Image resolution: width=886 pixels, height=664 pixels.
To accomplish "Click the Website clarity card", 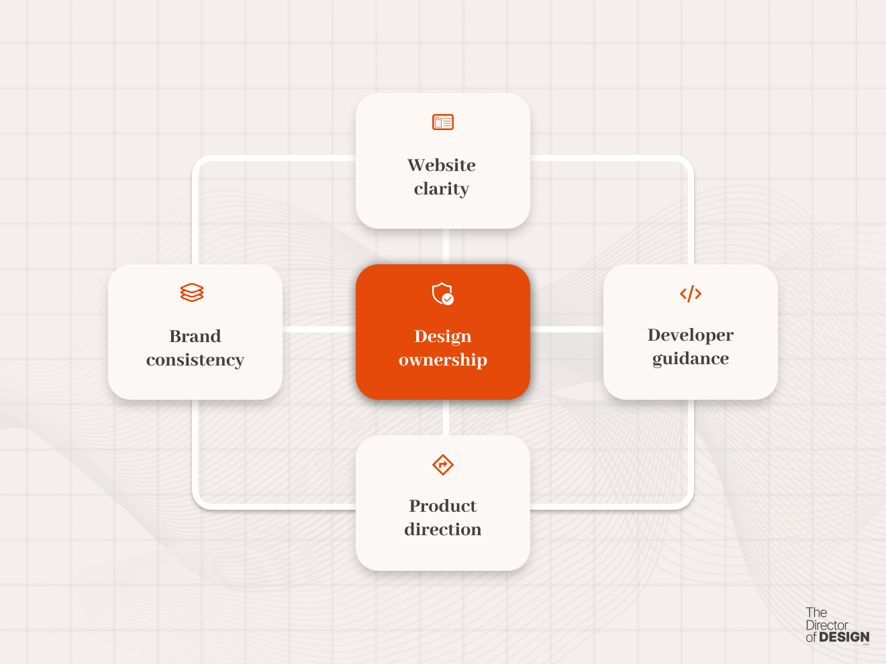I will 442,161.
